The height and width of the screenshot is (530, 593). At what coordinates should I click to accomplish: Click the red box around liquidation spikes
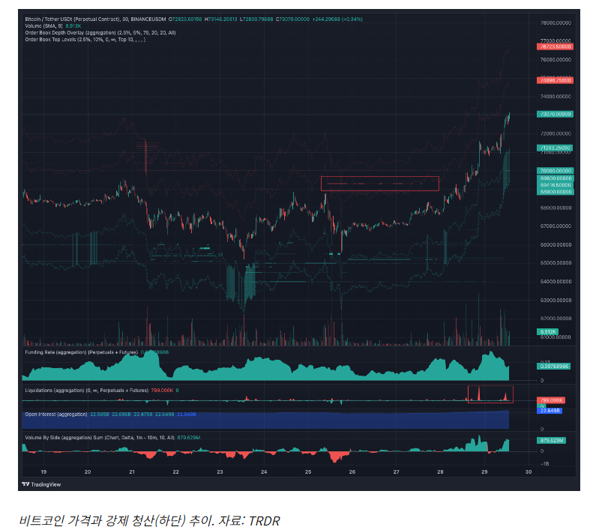490,394
